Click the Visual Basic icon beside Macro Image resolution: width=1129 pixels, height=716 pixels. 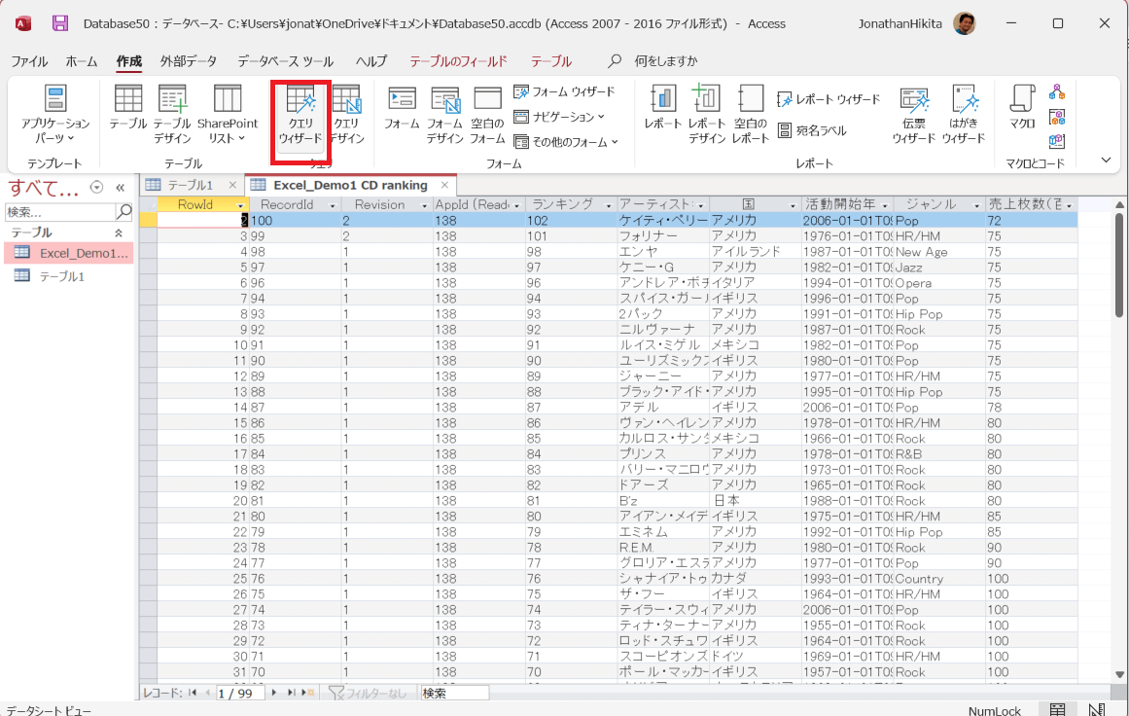(1056, 141)
